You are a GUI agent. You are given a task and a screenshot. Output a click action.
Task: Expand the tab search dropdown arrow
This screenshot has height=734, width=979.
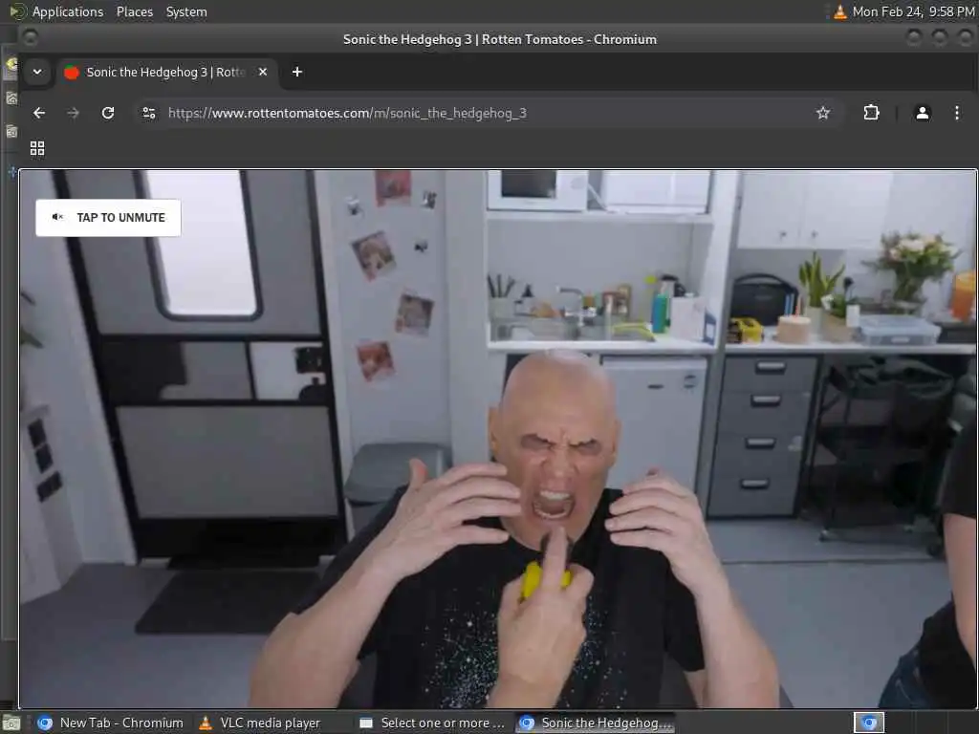click(x=37, y=72)
